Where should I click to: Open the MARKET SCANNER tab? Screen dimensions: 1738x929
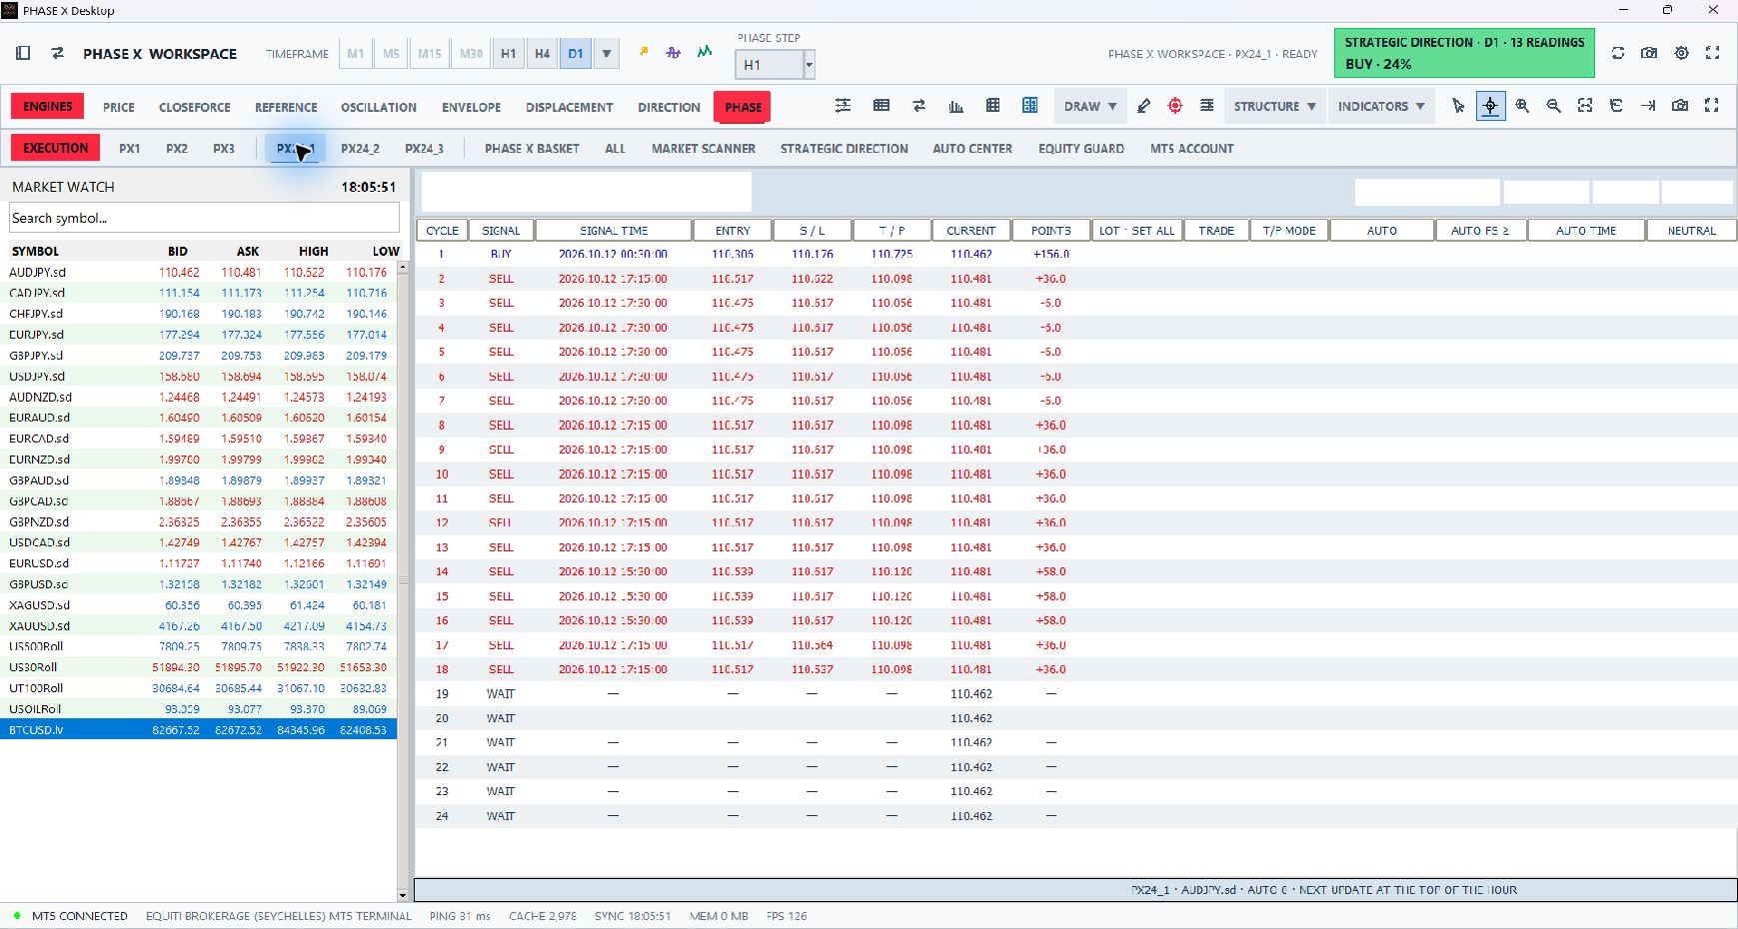pos(704,148)
